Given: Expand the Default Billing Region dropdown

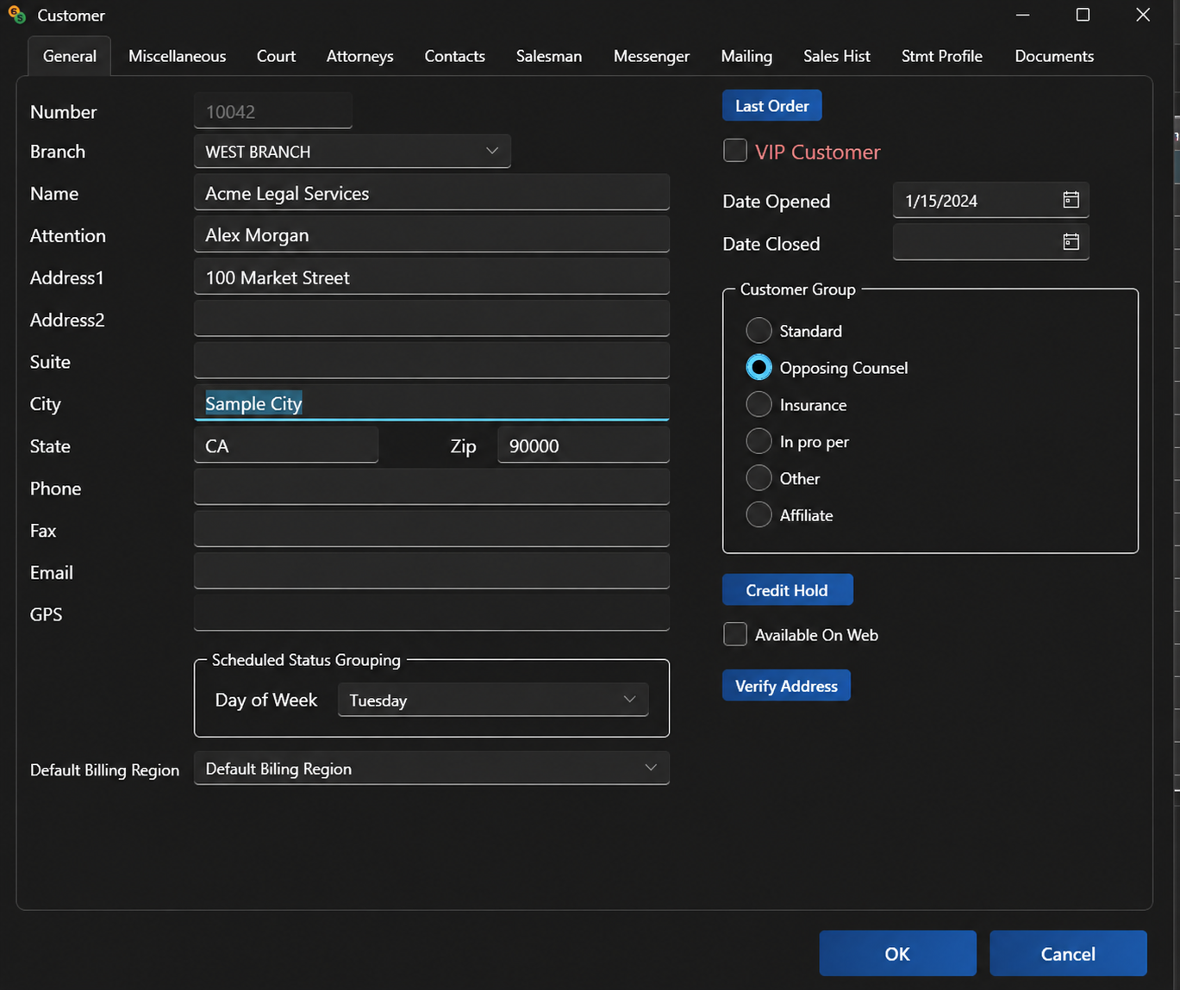Looking at the screenshot, I should click(x=432, y=768).
